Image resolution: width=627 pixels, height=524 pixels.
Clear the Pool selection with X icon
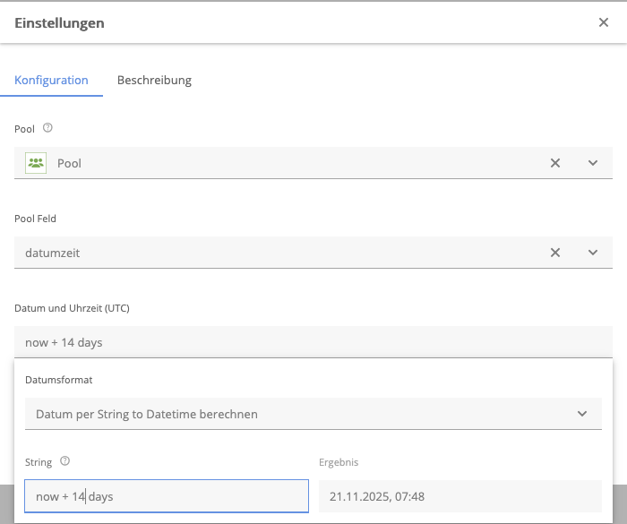click(x=555, y=163)
